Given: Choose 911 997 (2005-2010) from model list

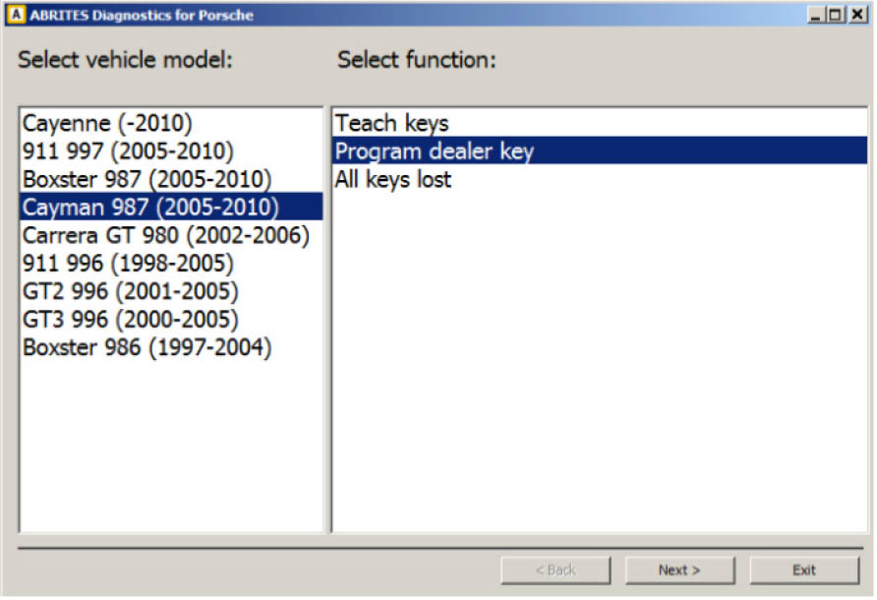Looking at the screenshot, I should click(128, 151).
